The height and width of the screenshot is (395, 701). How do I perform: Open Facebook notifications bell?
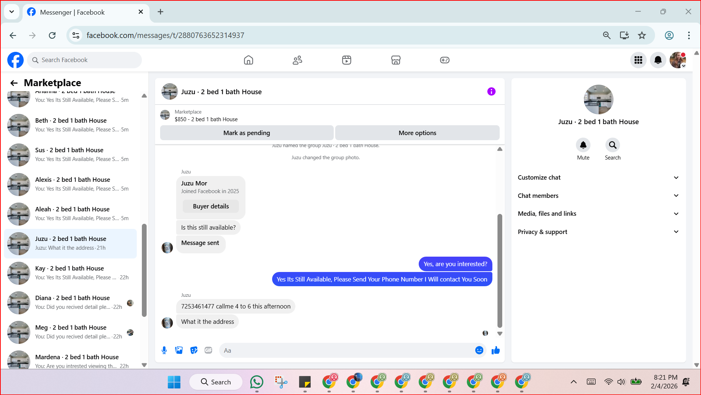click(x=658, y=60)
